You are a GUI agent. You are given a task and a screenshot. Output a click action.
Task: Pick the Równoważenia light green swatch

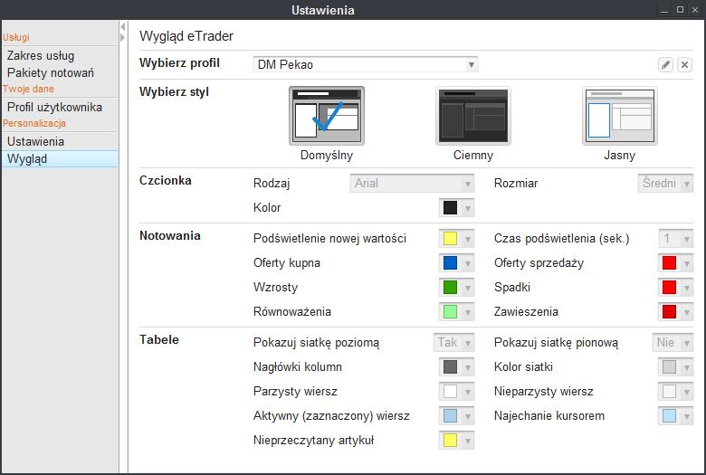450,311
